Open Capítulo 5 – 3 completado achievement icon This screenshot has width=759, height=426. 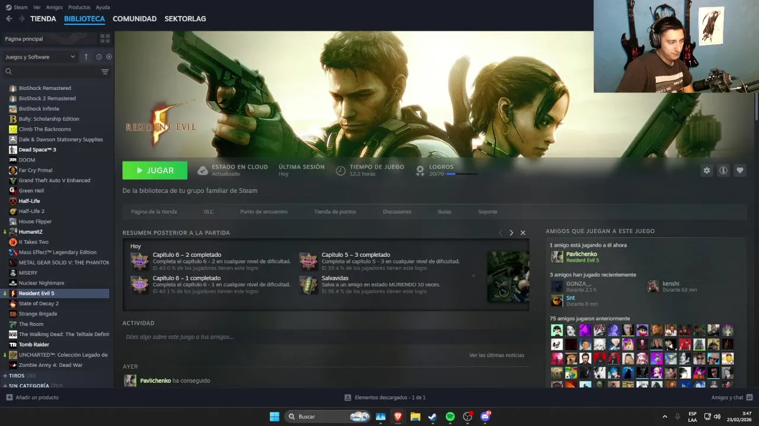pyautogui.click(x=308, y=261)
